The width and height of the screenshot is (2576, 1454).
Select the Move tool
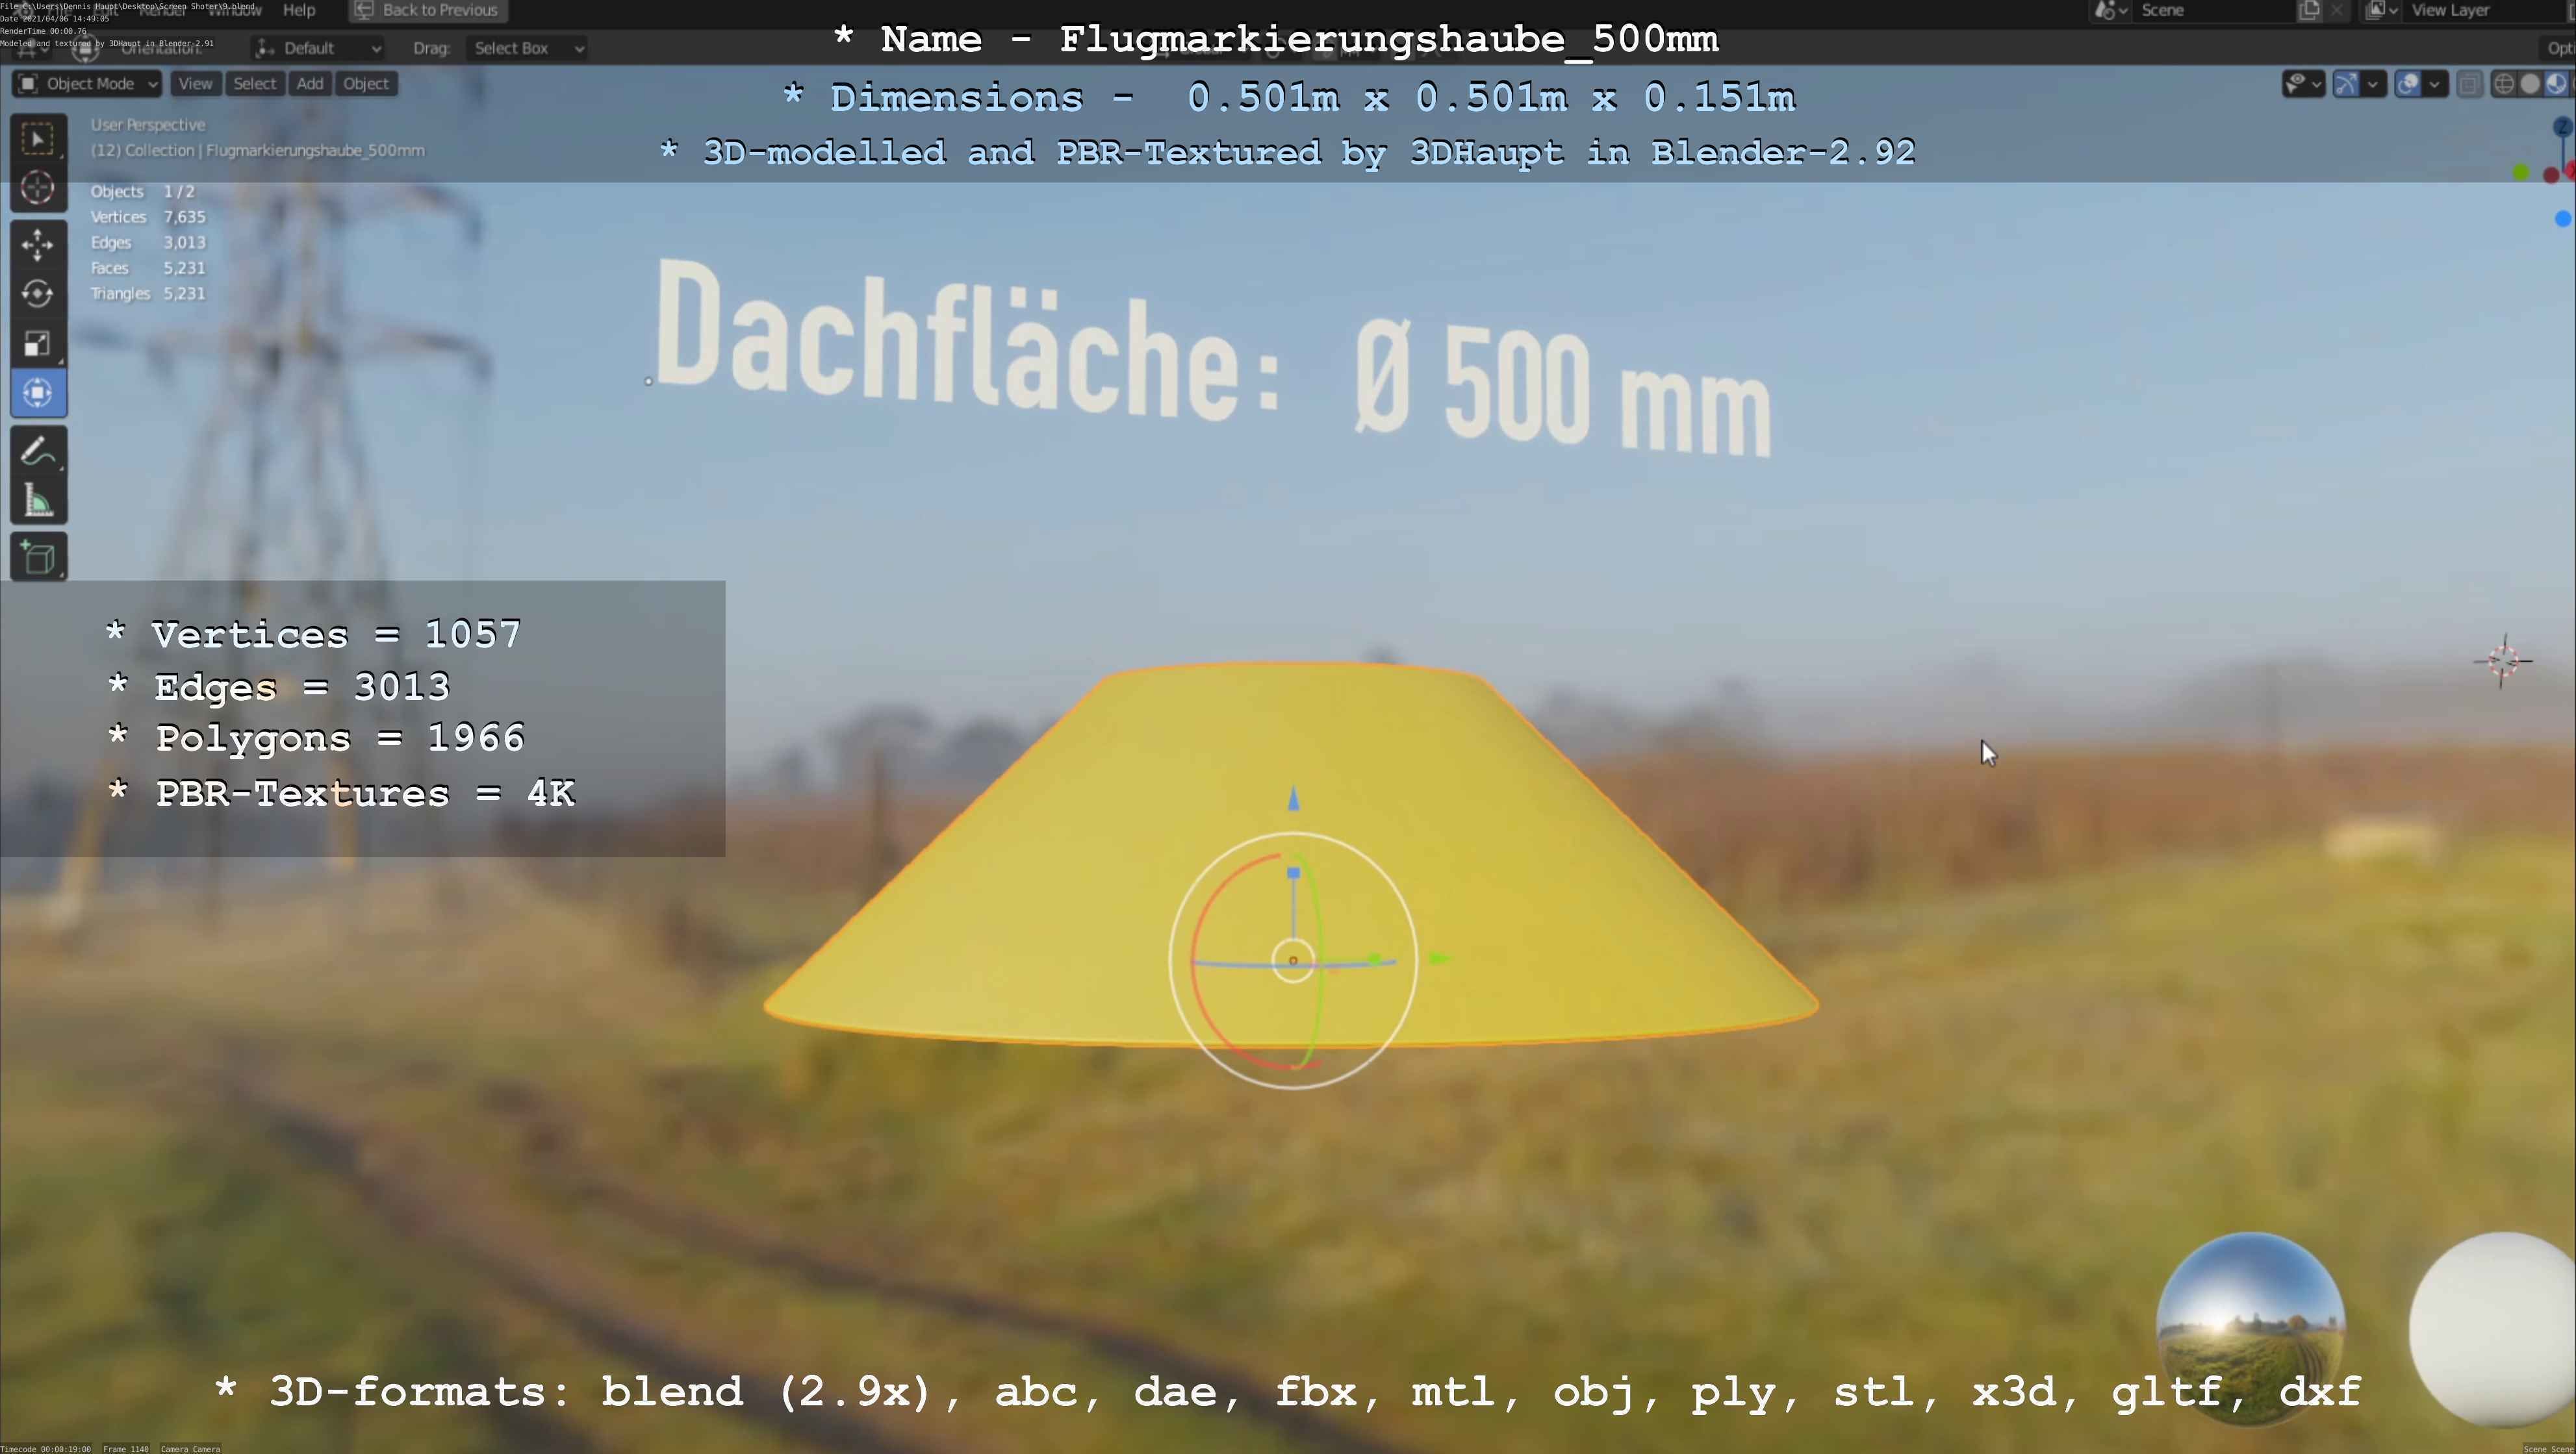[x=38, y=245]
